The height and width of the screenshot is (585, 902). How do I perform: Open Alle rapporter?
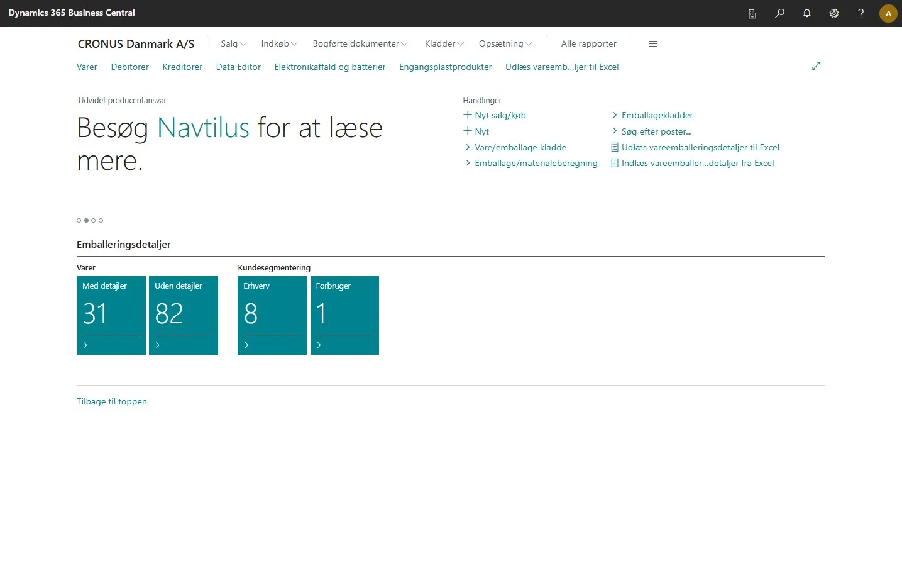coord(589,43)
